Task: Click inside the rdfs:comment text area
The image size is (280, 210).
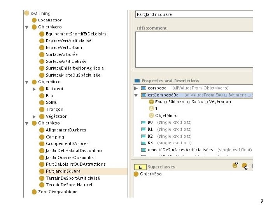Action: pos(194,50)
